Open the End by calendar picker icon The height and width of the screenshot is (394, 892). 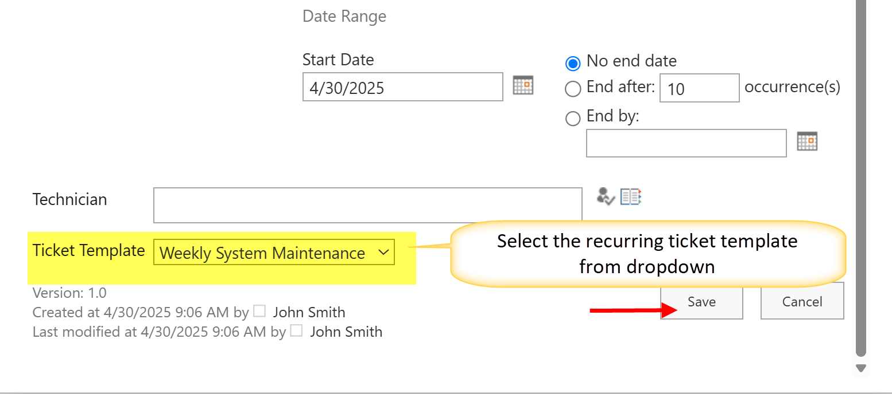point(807,141)
